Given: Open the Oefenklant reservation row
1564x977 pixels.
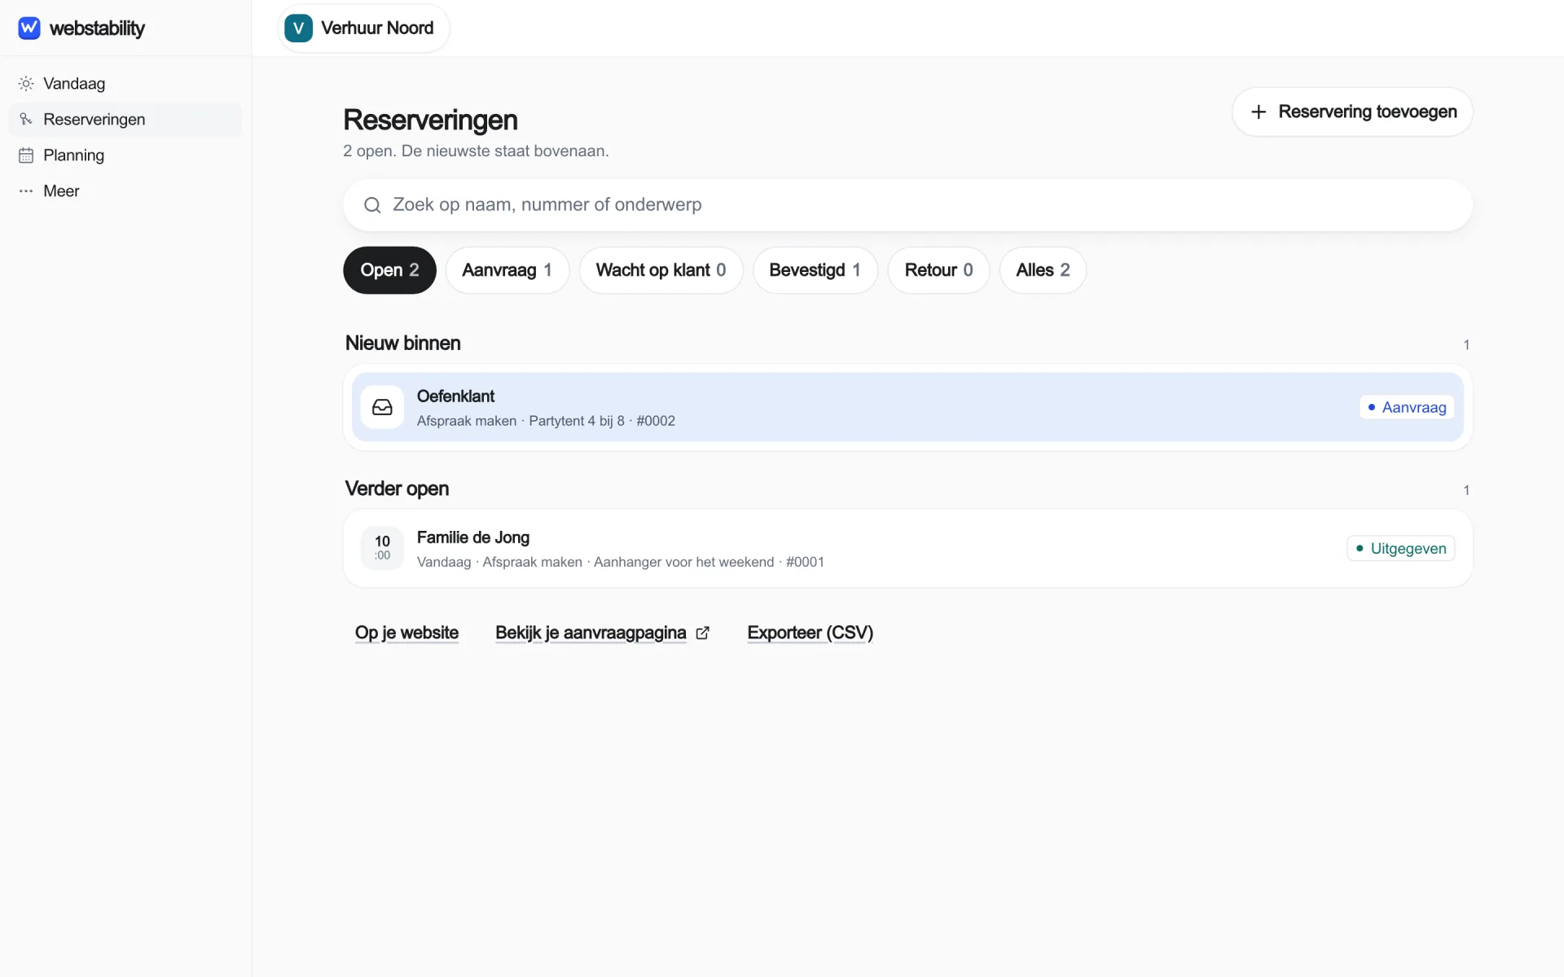Looking at the screenshot, I should [907, 407].
